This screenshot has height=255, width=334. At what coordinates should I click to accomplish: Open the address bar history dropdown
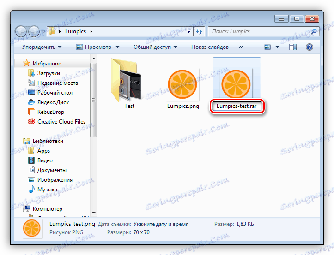(x=189, y=31)
